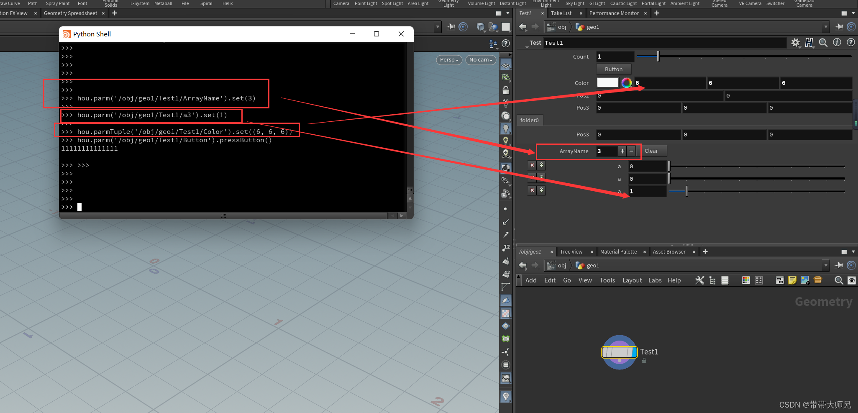This screenshot has height=413, width=858.
Task: Toggle parameter pane link target circle
Action: tap(851, 27)
